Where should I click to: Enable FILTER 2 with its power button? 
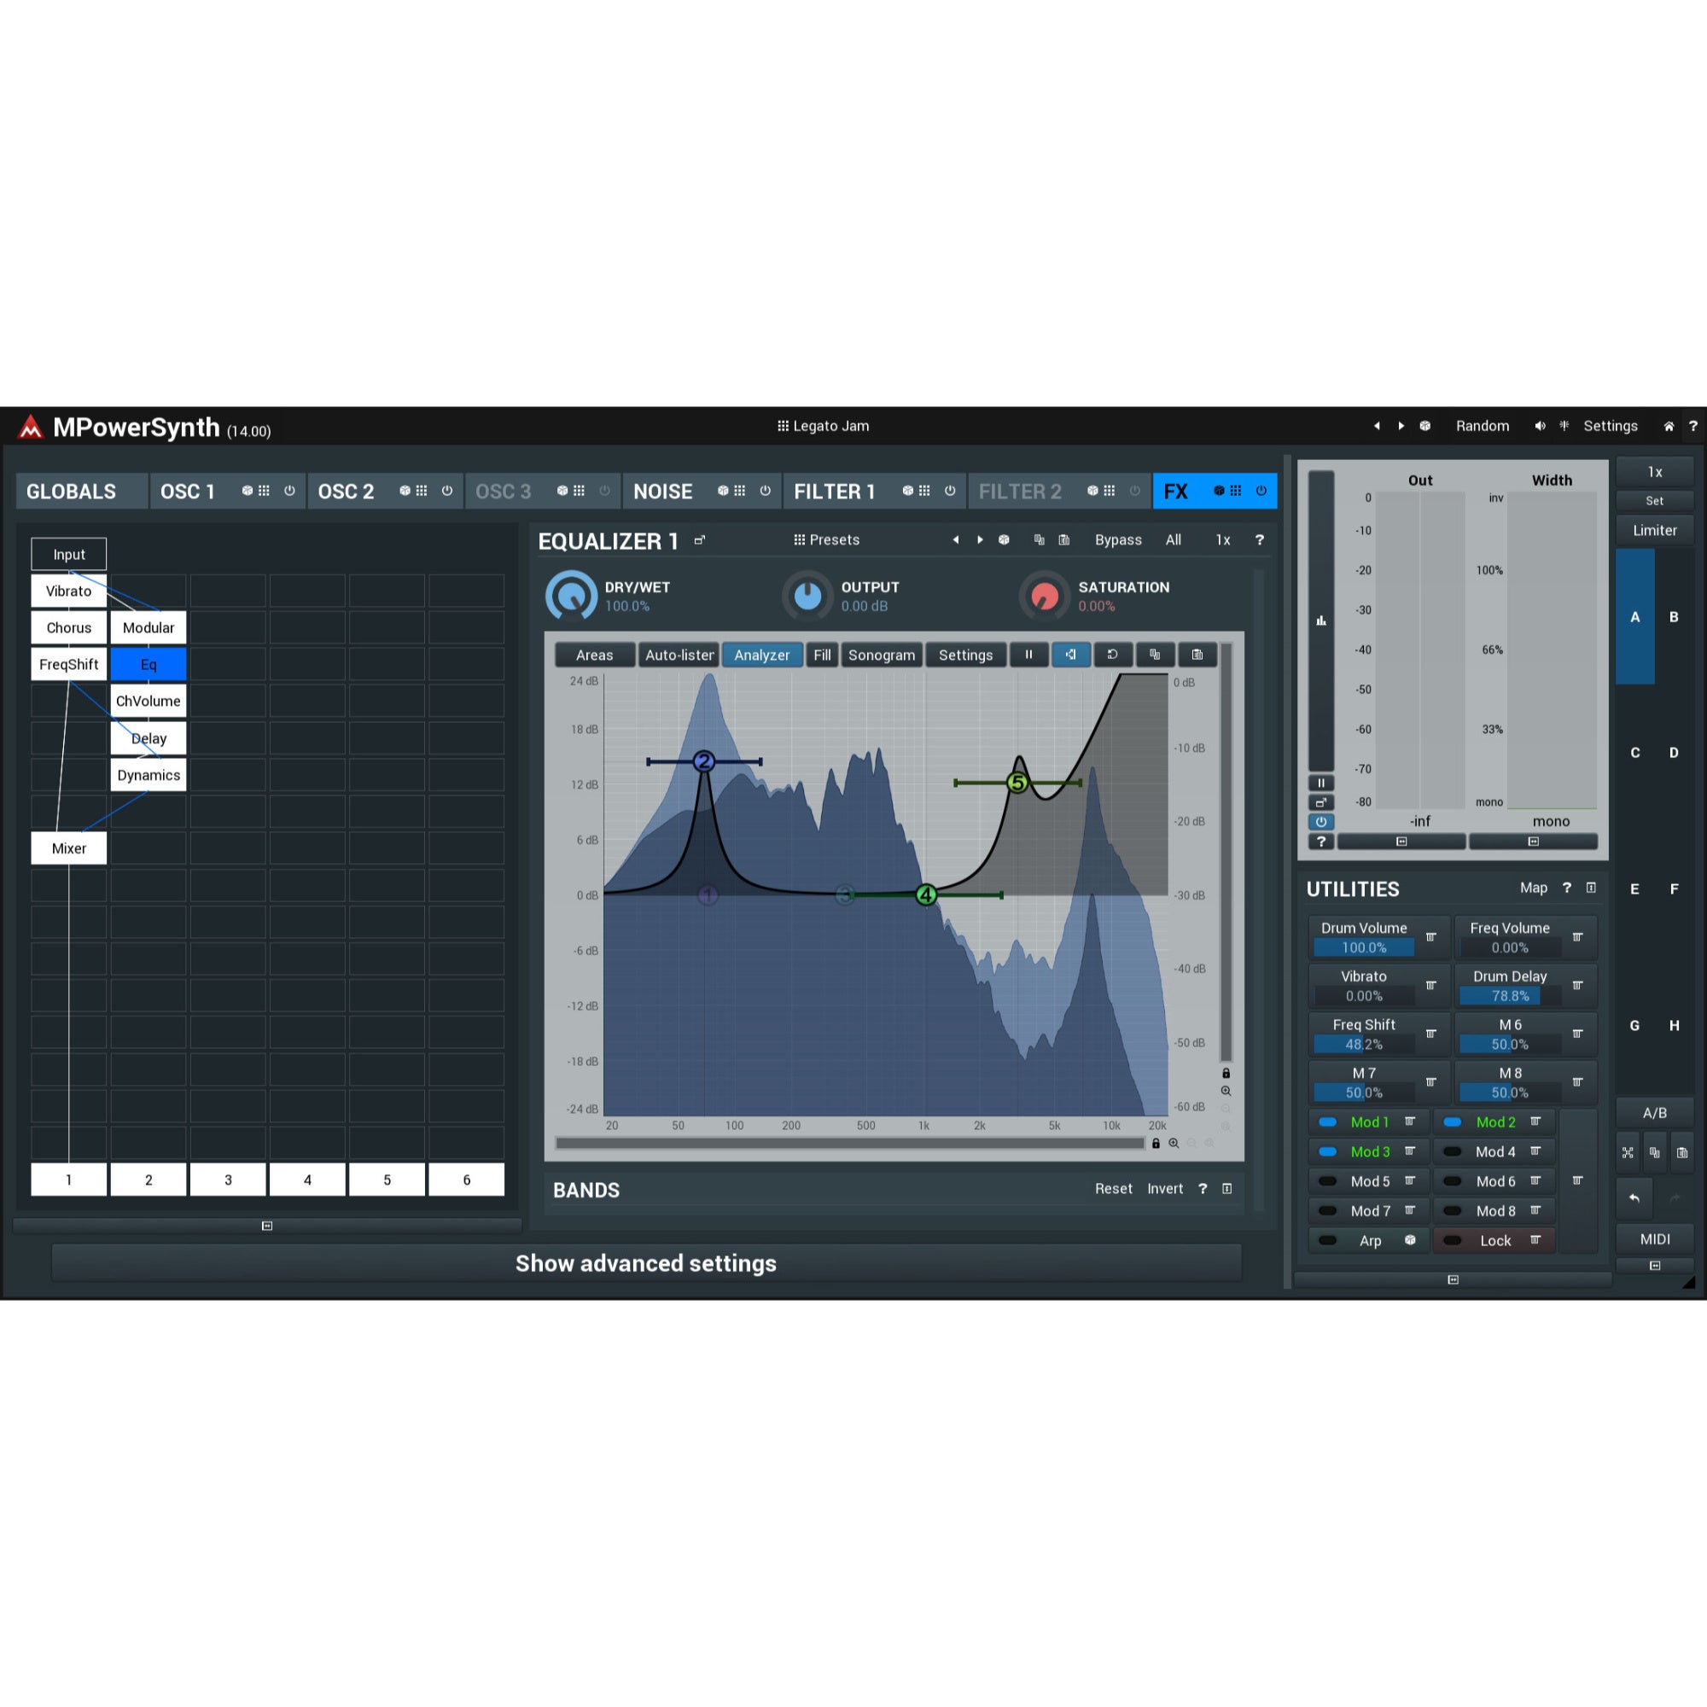click(1134, 491)
